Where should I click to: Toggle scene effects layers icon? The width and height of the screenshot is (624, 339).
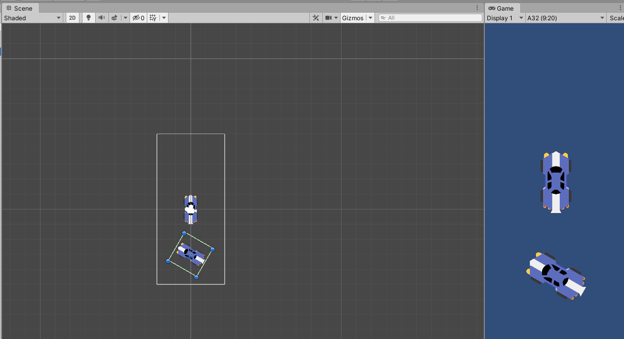coord(114,18)
